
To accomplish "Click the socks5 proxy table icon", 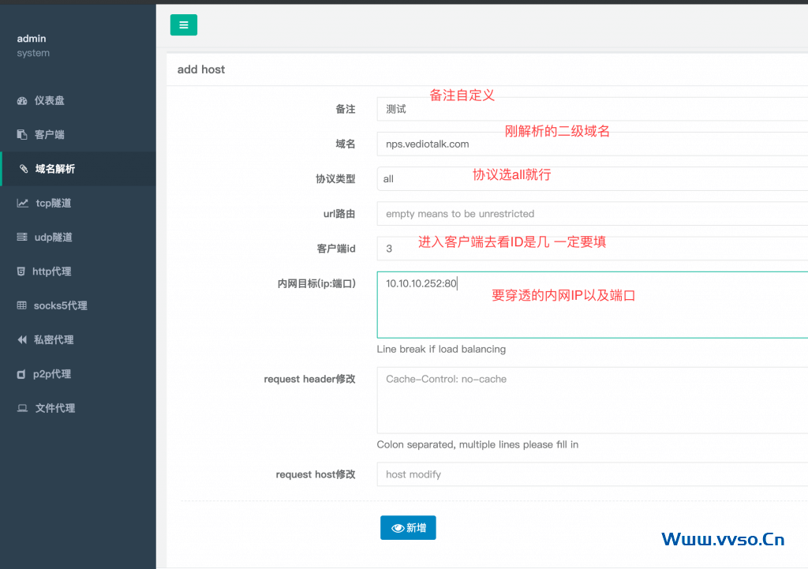I will pos(22,306).
